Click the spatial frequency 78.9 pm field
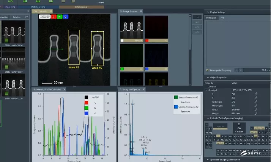Screen dimensions: 271x162 tap(257, 70)
